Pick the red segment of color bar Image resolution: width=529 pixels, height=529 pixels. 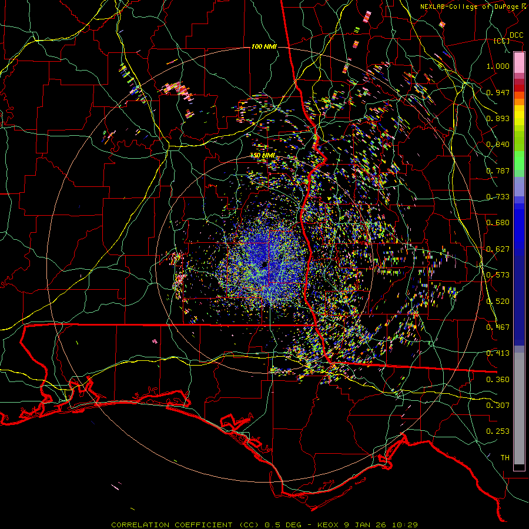click(519, 88)
